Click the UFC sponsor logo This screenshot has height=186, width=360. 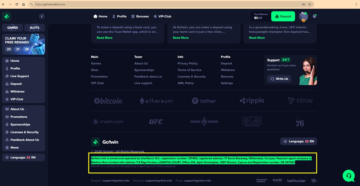(156, 122)
